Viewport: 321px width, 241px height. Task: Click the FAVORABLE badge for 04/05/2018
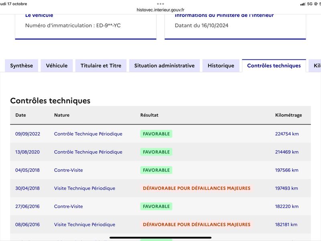pos(156,170)
